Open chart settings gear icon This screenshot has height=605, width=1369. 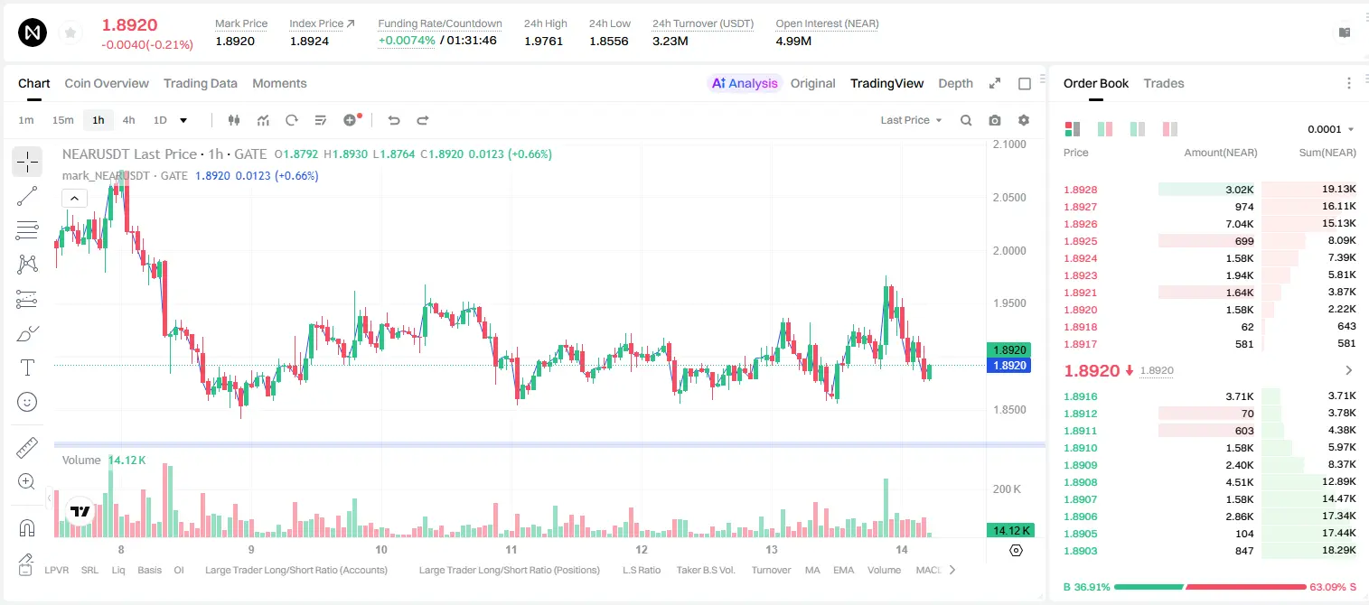click(1024, 120)
